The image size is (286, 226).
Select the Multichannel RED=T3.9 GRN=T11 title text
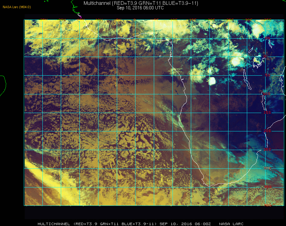[141, 3]
